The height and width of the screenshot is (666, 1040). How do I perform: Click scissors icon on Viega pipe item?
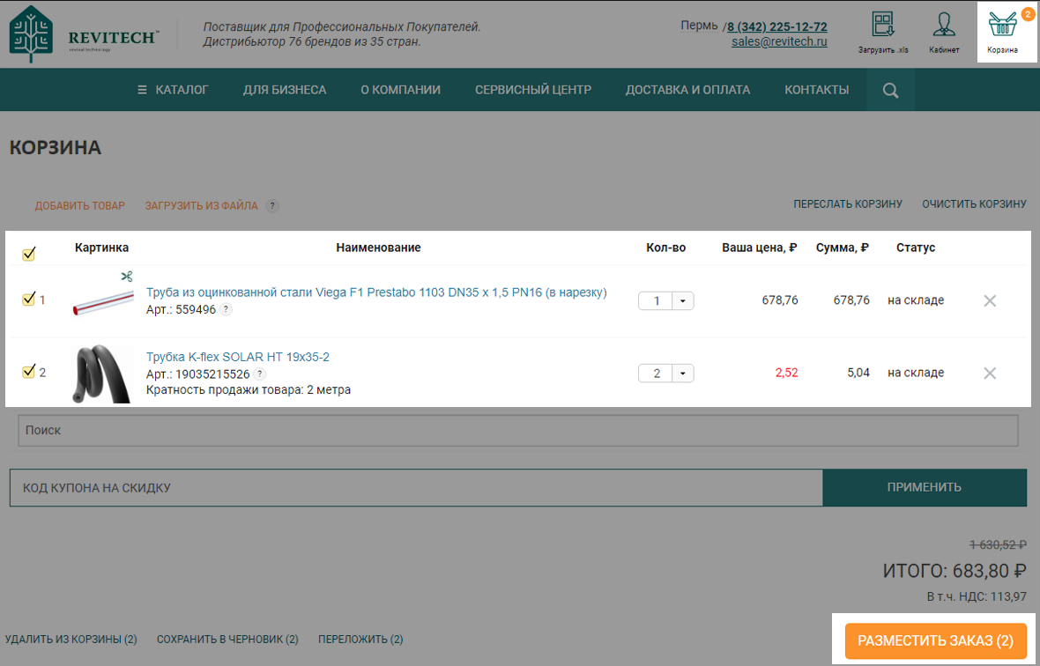coord(127,277)
